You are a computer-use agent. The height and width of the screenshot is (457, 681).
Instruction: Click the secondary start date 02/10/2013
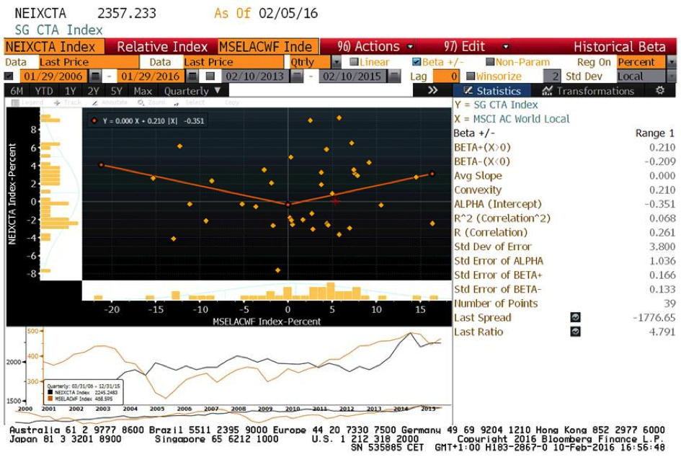click(254, 76)
